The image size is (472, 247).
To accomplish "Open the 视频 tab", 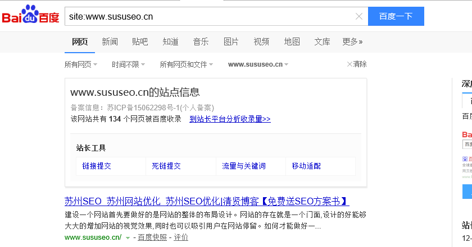I will (x=261, y=41).
